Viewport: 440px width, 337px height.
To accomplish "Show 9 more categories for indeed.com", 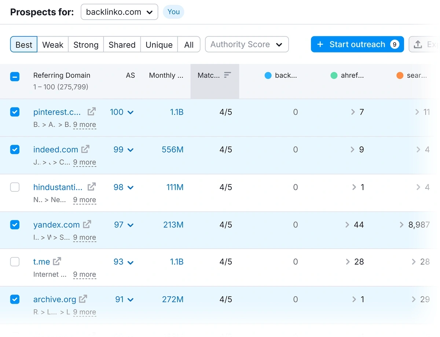I will pos(84,162).
